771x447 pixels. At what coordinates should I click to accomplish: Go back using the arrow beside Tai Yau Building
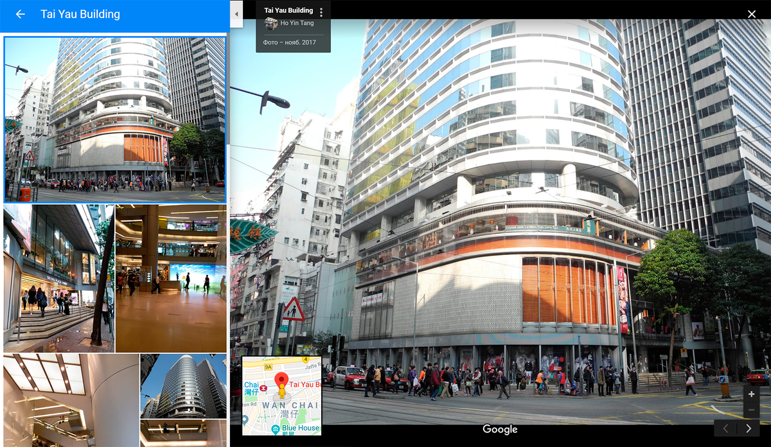pos(21,14)
